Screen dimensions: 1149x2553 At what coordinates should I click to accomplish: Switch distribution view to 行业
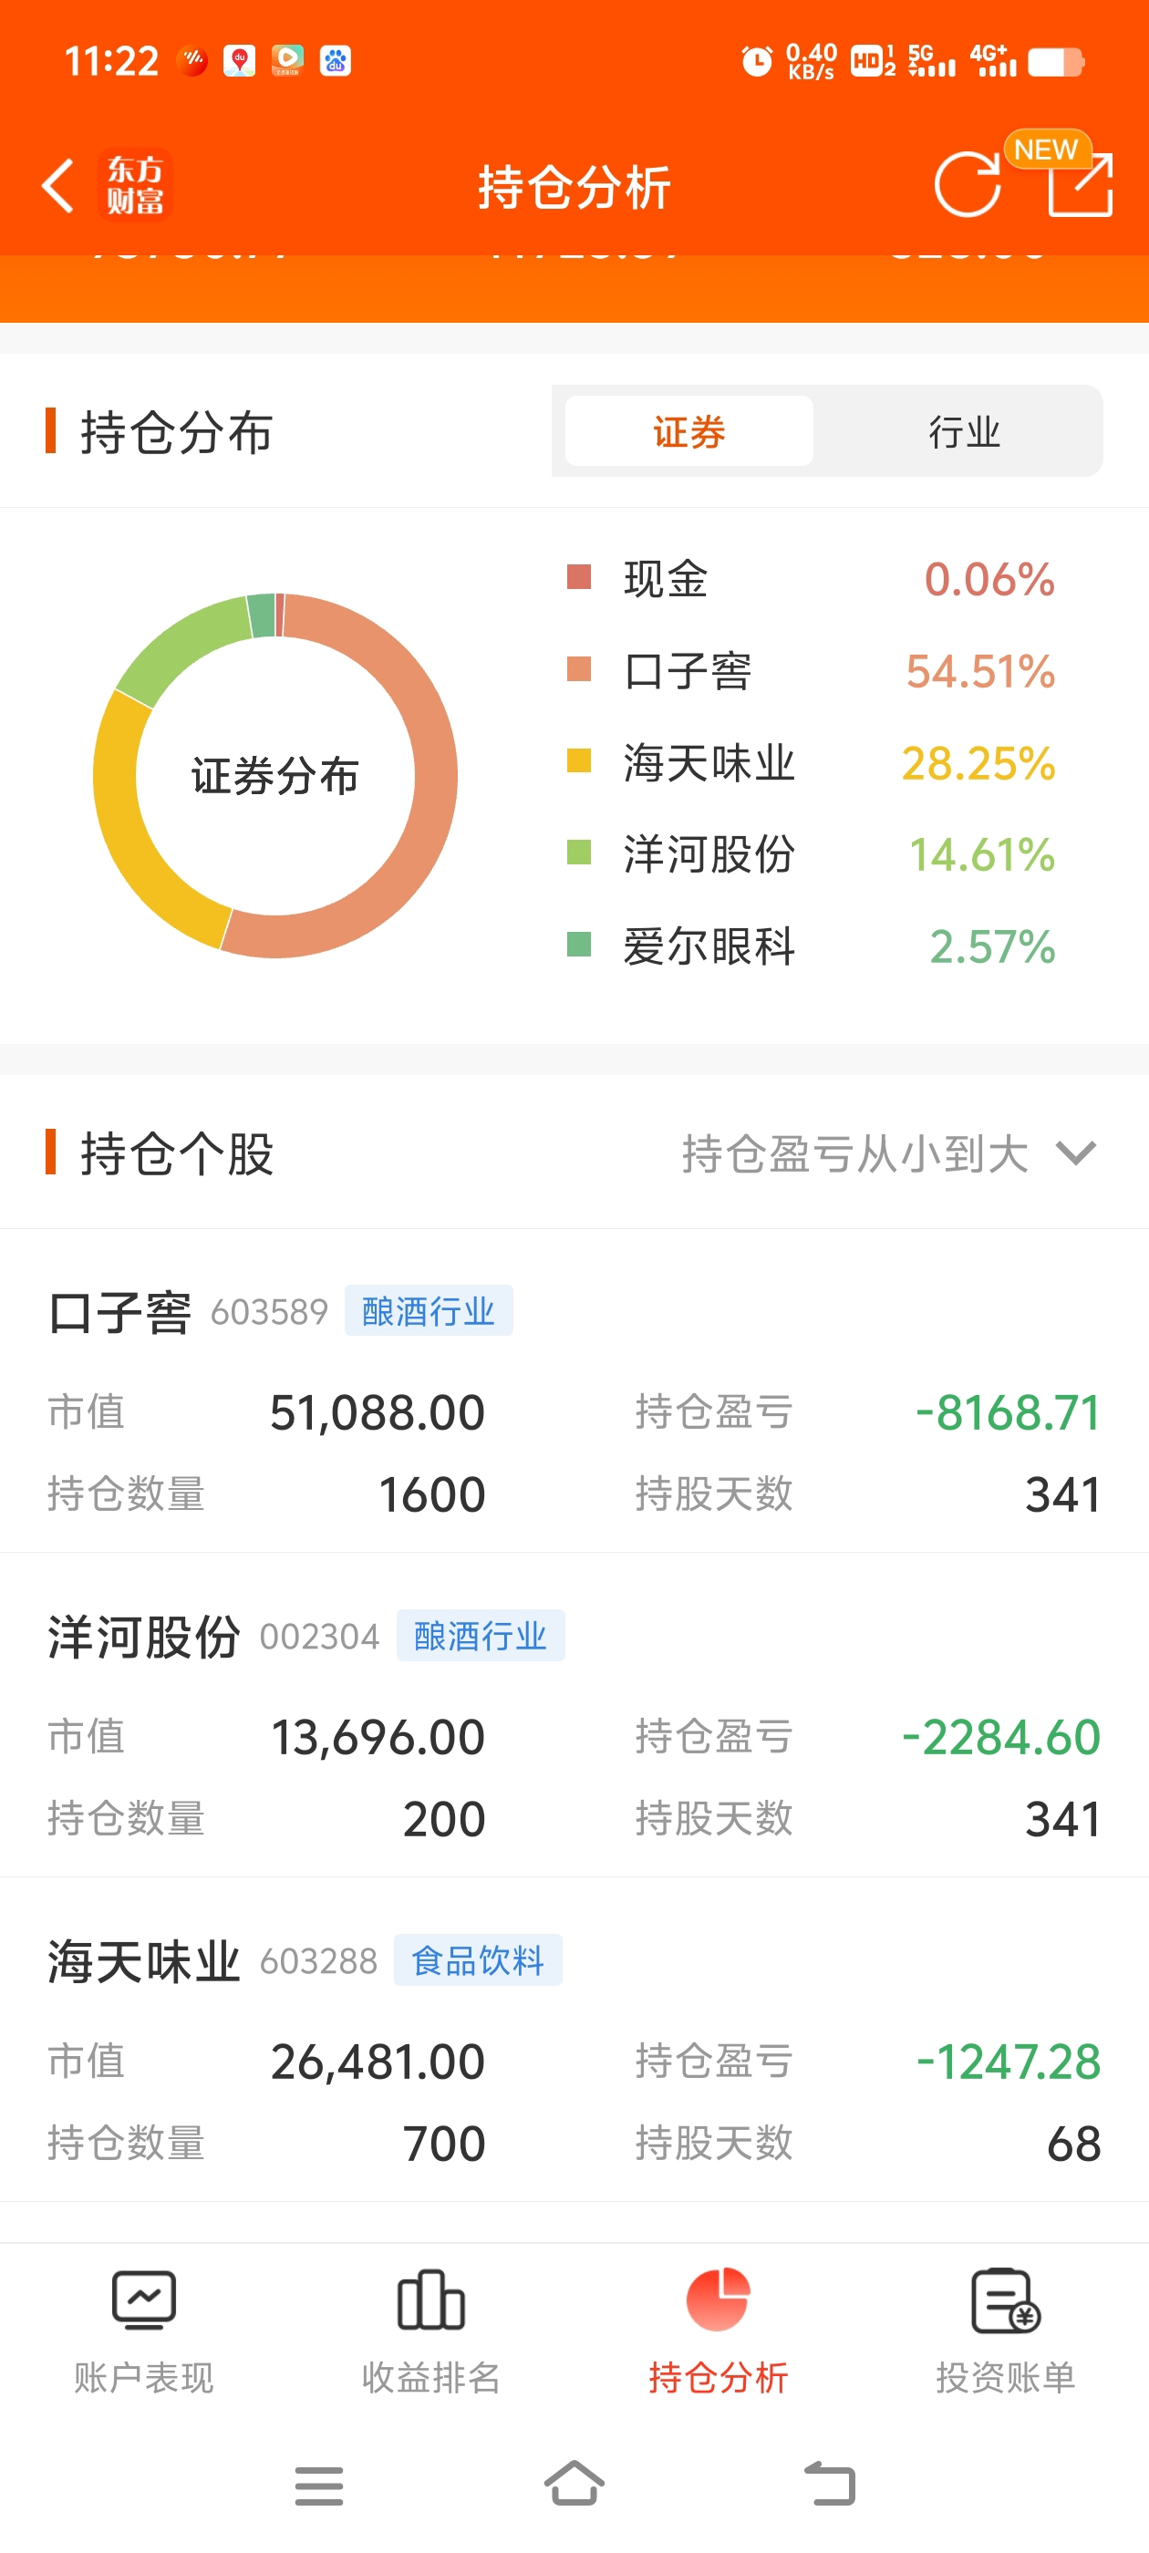[964, 431]
